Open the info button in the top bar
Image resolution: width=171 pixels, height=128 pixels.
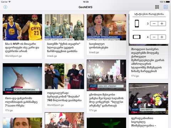click(x=5, y=7)
